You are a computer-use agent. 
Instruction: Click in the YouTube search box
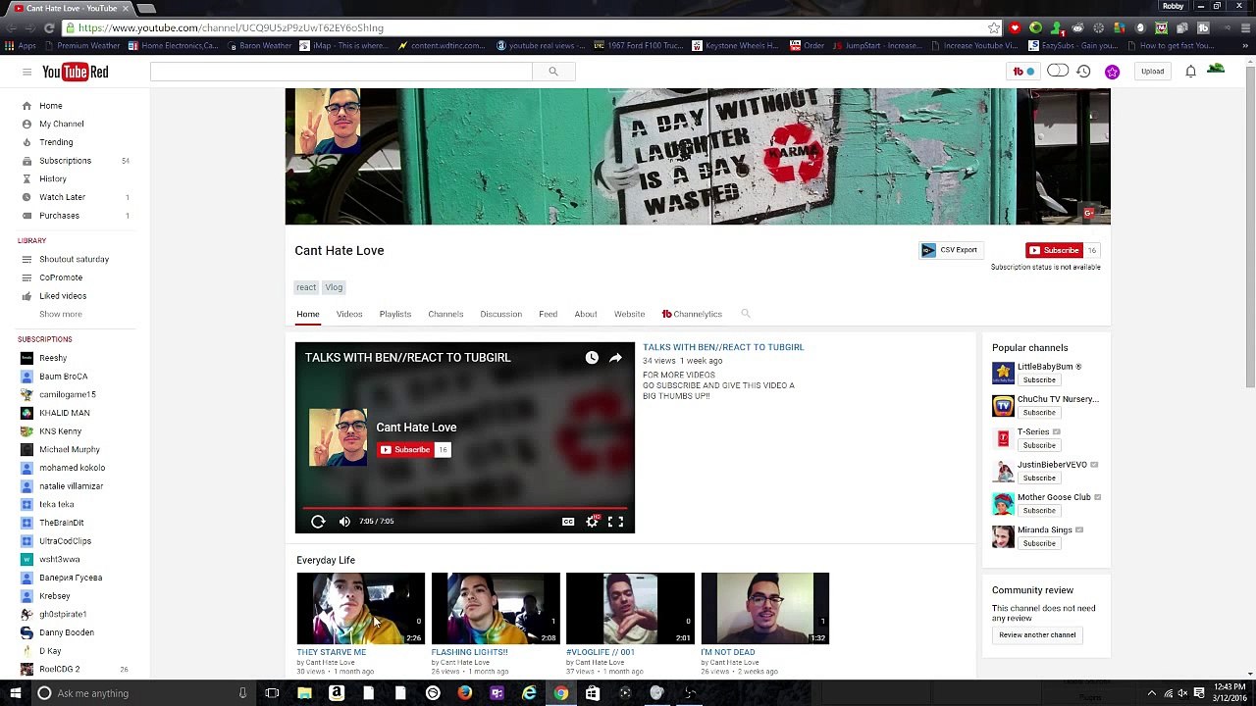click(341, 72)
